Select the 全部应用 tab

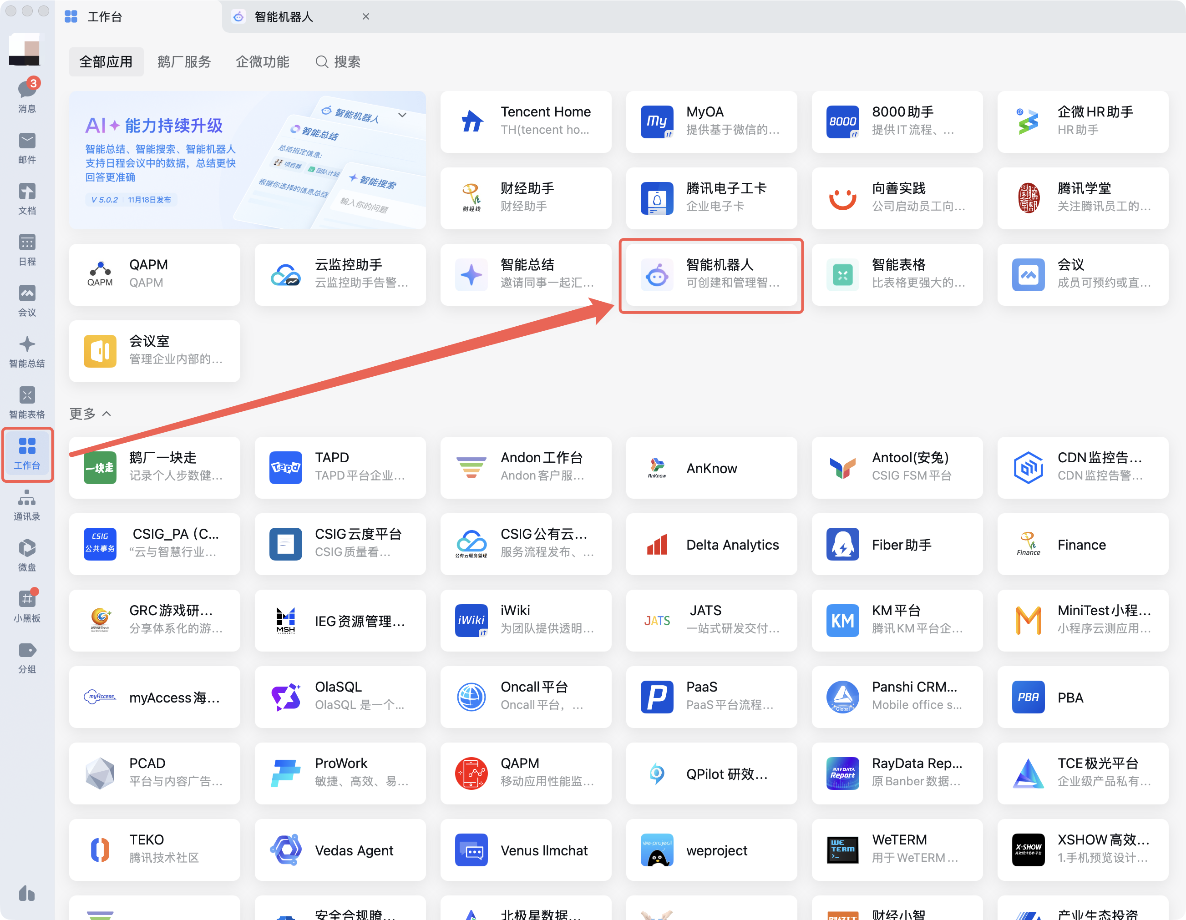click(106, 62)
